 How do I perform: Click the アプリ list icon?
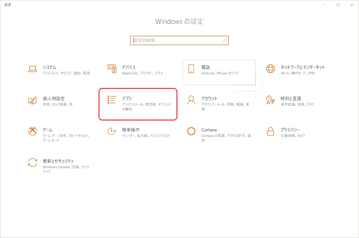[112, 100]
